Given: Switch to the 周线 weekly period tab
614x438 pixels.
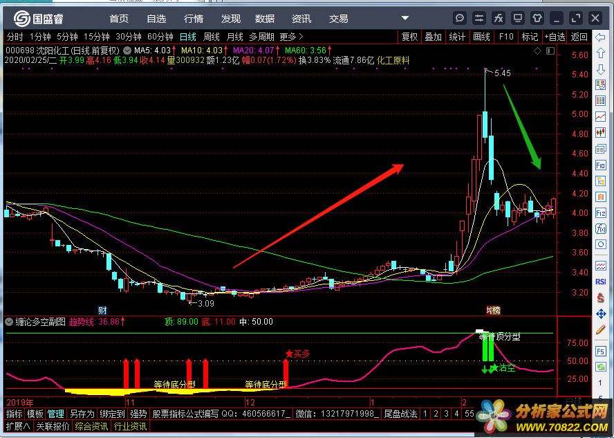Looking at the screenshot, I should pyautogui.click(x=211, y=37).
